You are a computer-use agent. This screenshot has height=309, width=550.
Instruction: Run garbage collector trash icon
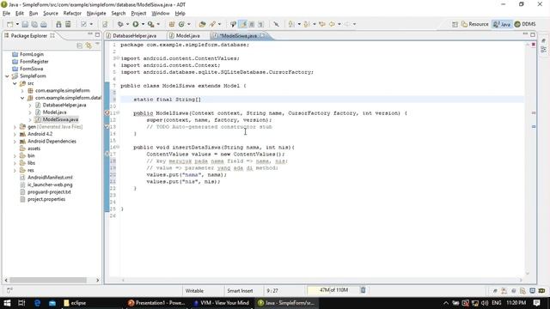(363, 290)
